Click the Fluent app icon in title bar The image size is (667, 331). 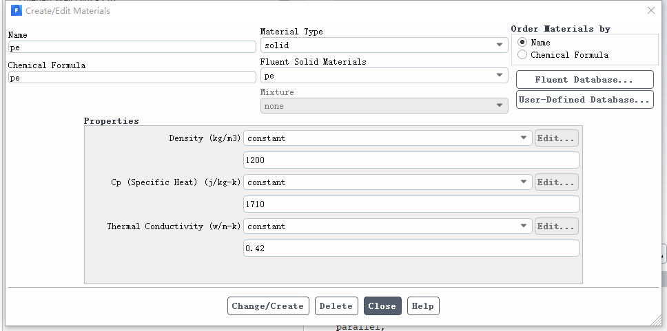(16, 10)
